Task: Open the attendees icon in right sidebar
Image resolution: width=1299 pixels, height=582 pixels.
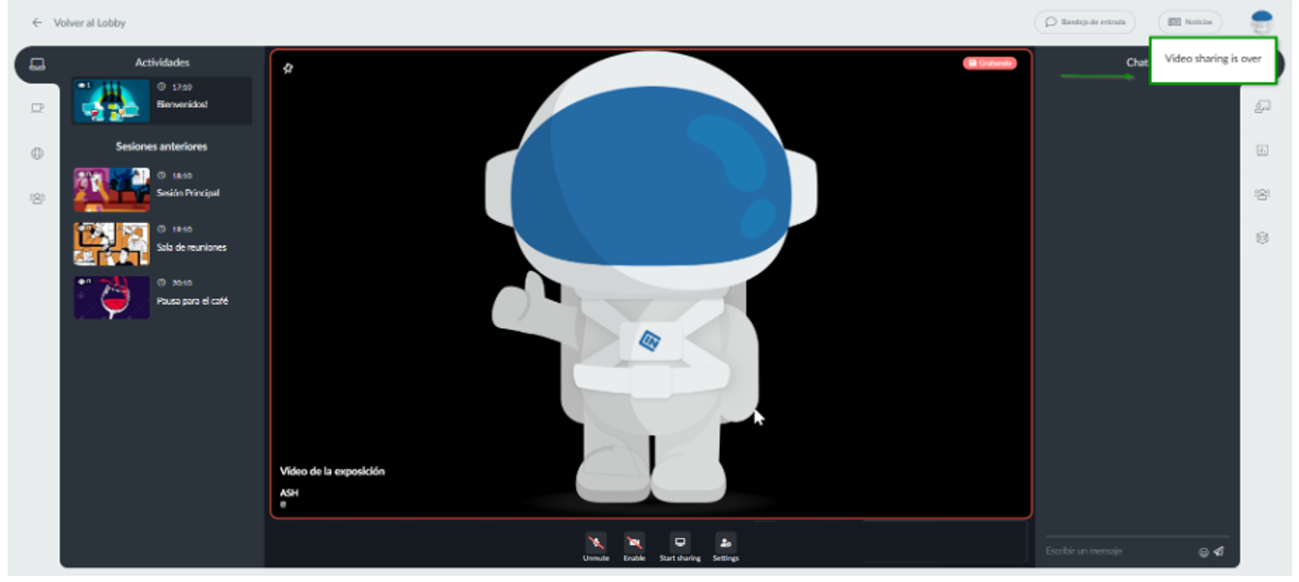Action: (1262, 195)
